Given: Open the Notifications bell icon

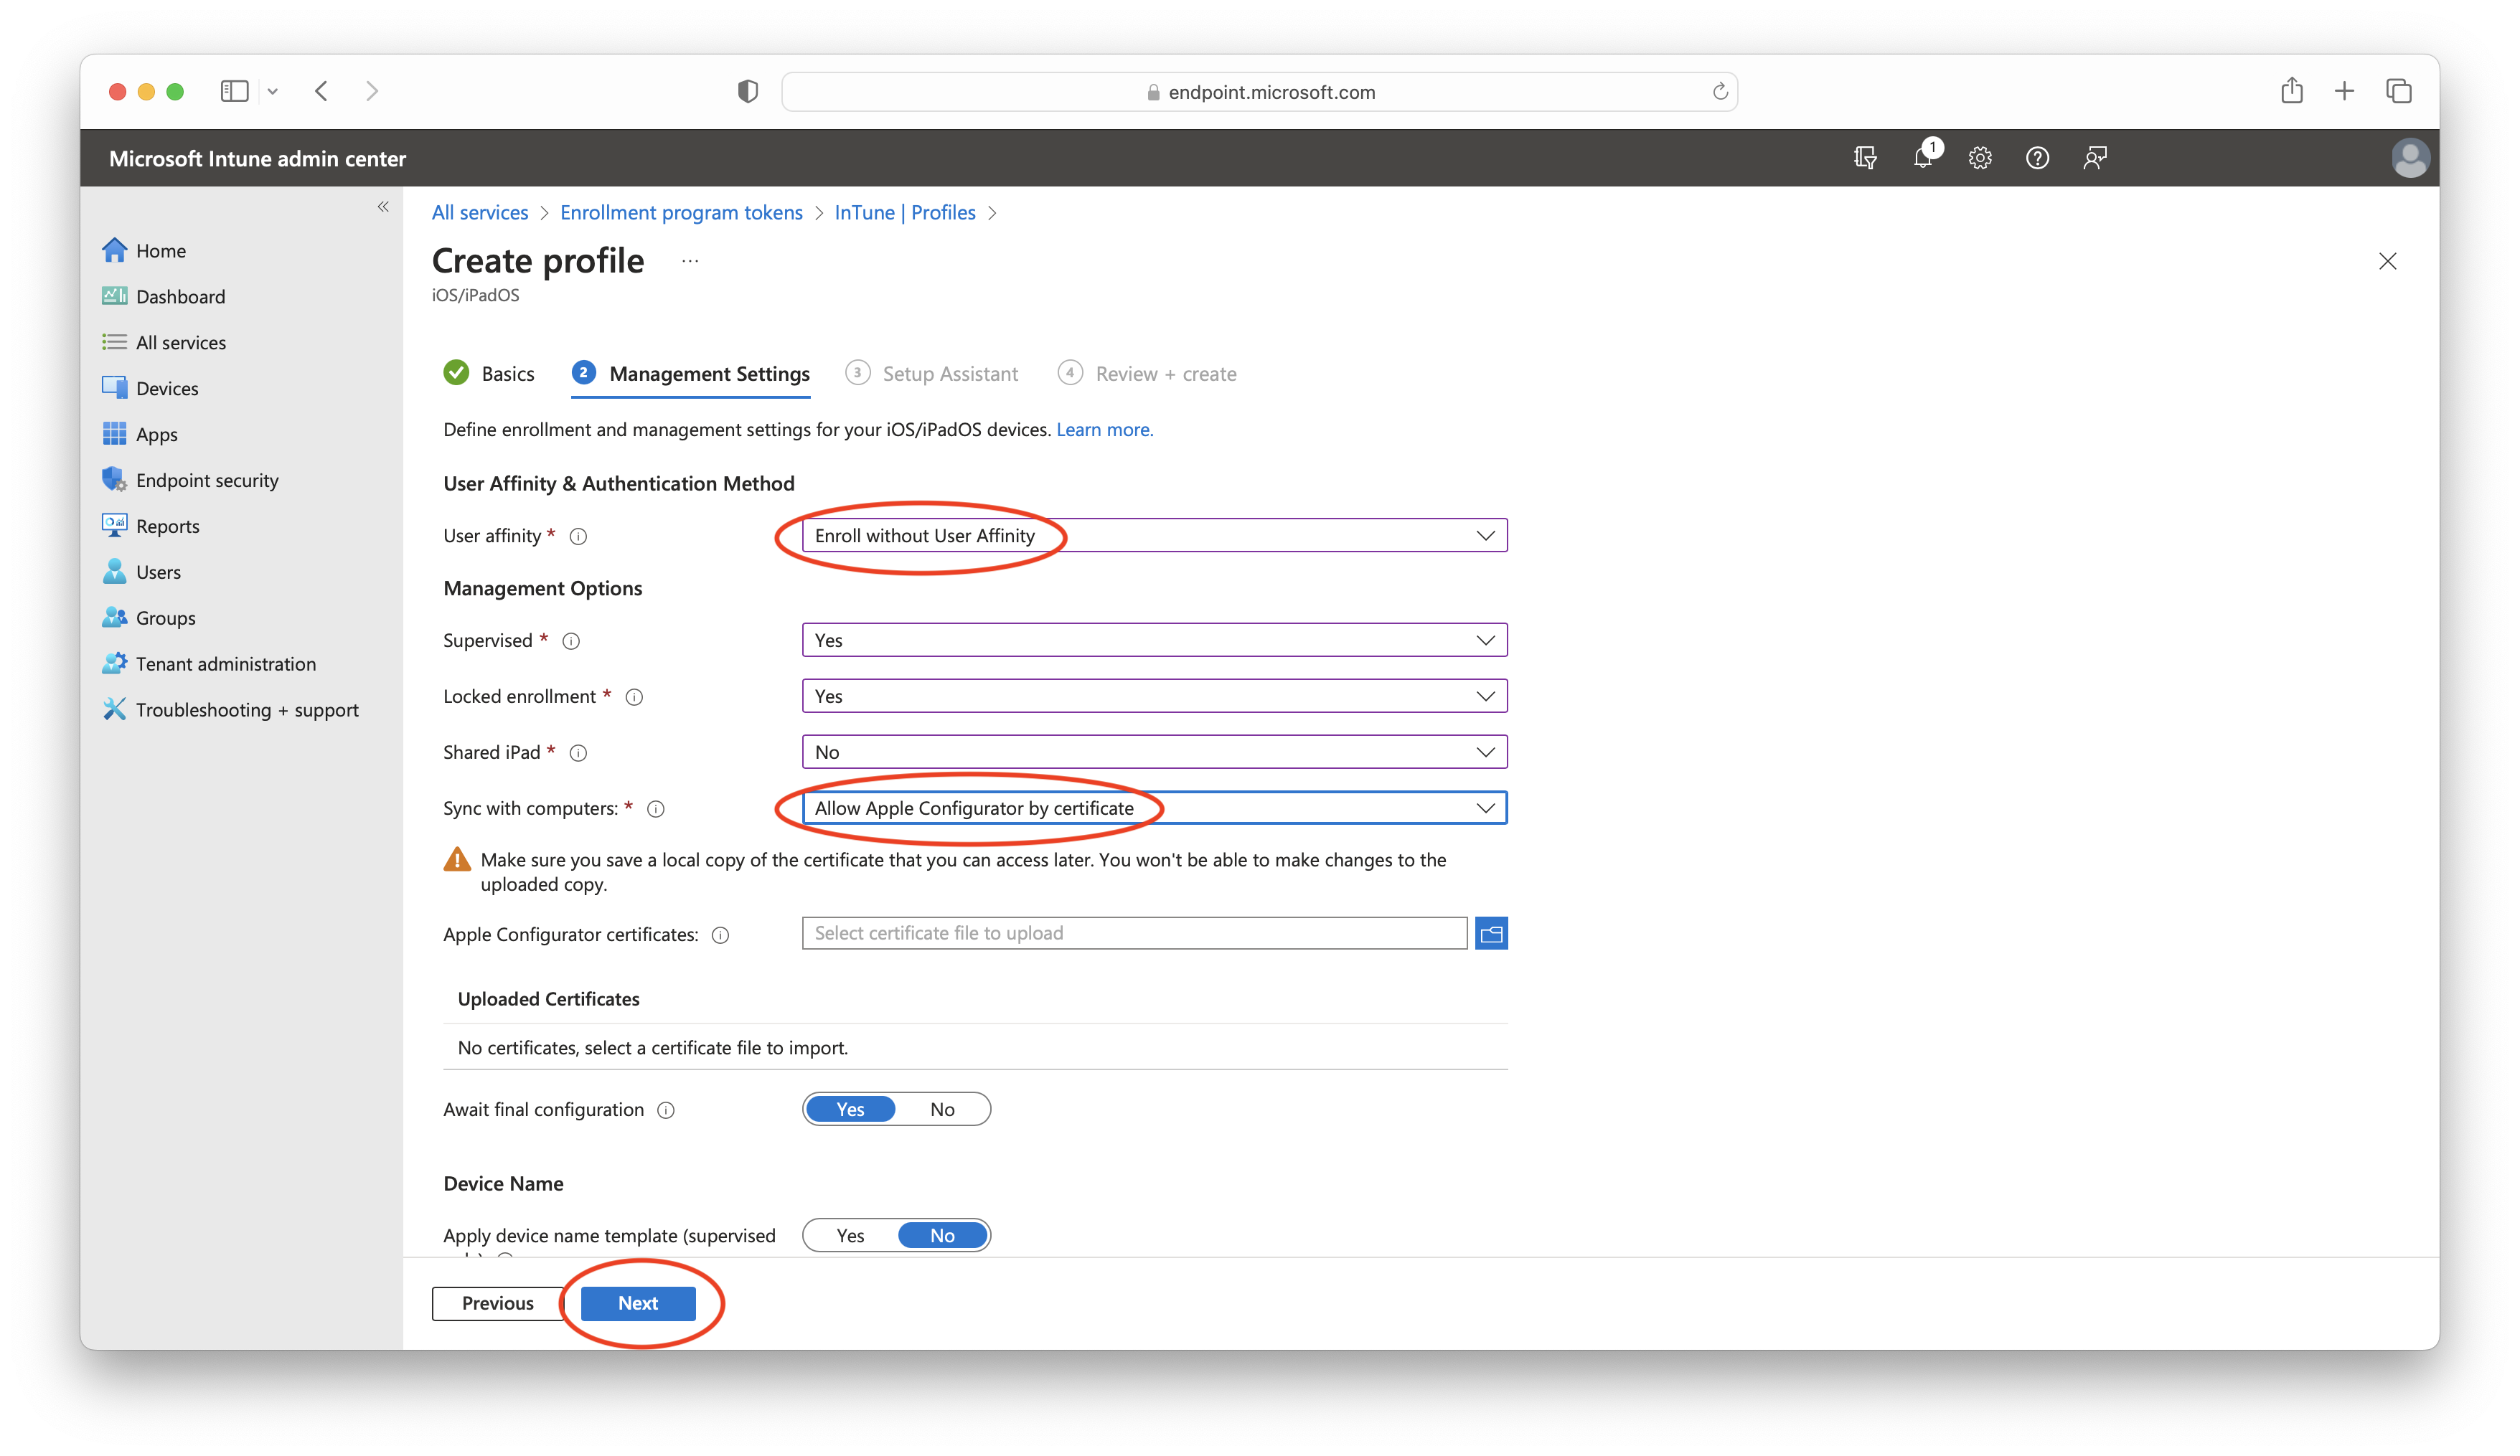Looking at the screenshot, I should click(x=1922, y=158).
